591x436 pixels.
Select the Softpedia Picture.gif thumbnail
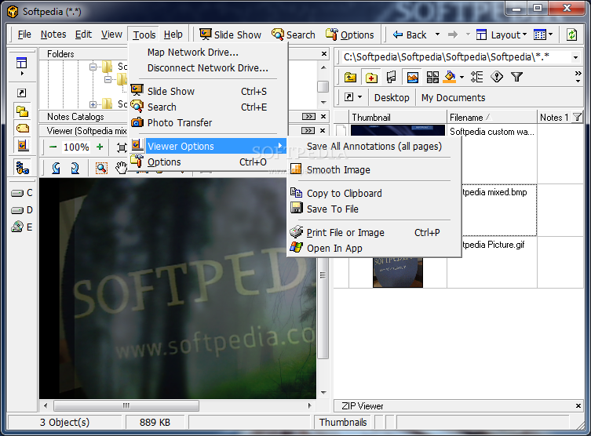click(x=398, y=273)
